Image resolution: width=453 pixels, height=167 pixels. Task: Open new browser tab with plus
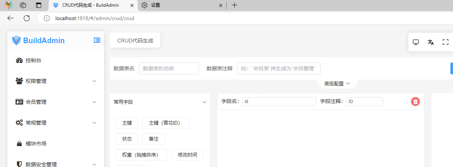[234, 5]
